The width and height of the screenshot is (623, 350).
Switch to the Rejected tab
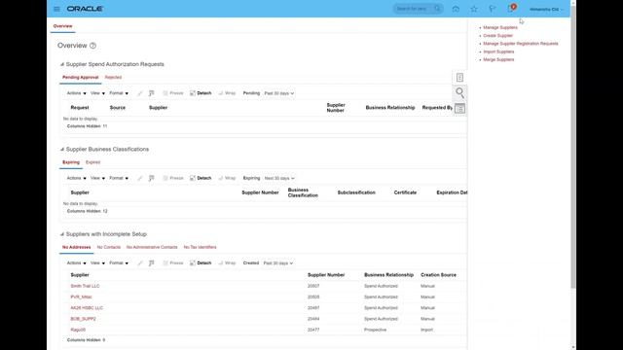point(113,78)
